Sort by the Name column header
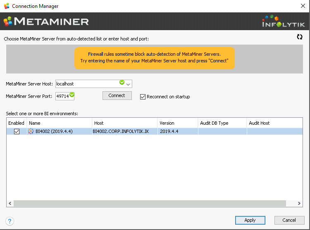Image resolution: width=310 pixels, height=230 pixels. pos(59,123)
